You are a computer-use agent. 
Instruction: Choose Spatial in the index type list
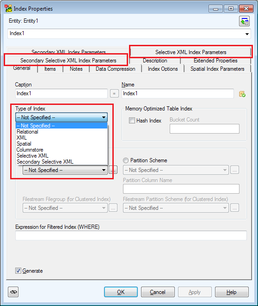61,144
